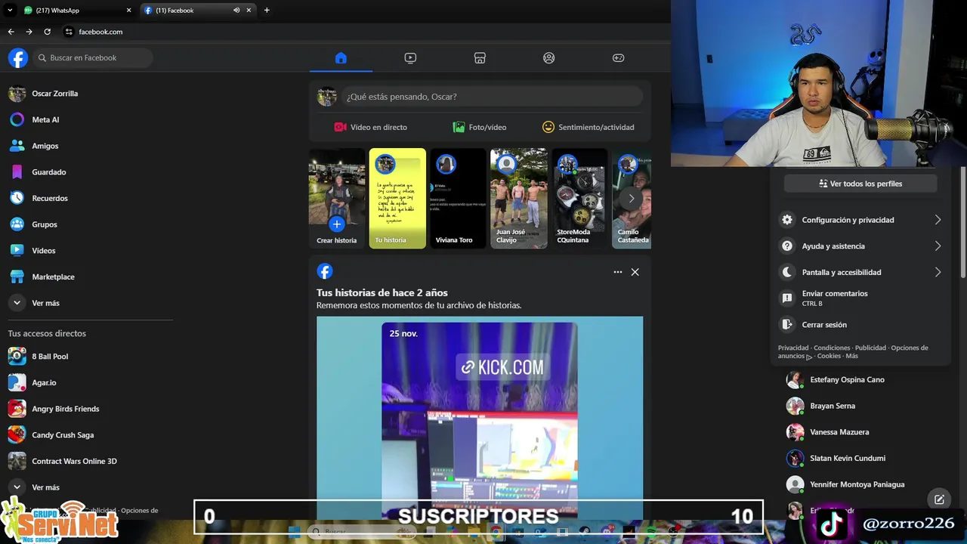Open the Windows Start button on taskbar
The width and height of the screenshot is (967, 544).
click(x=294, y=532)
